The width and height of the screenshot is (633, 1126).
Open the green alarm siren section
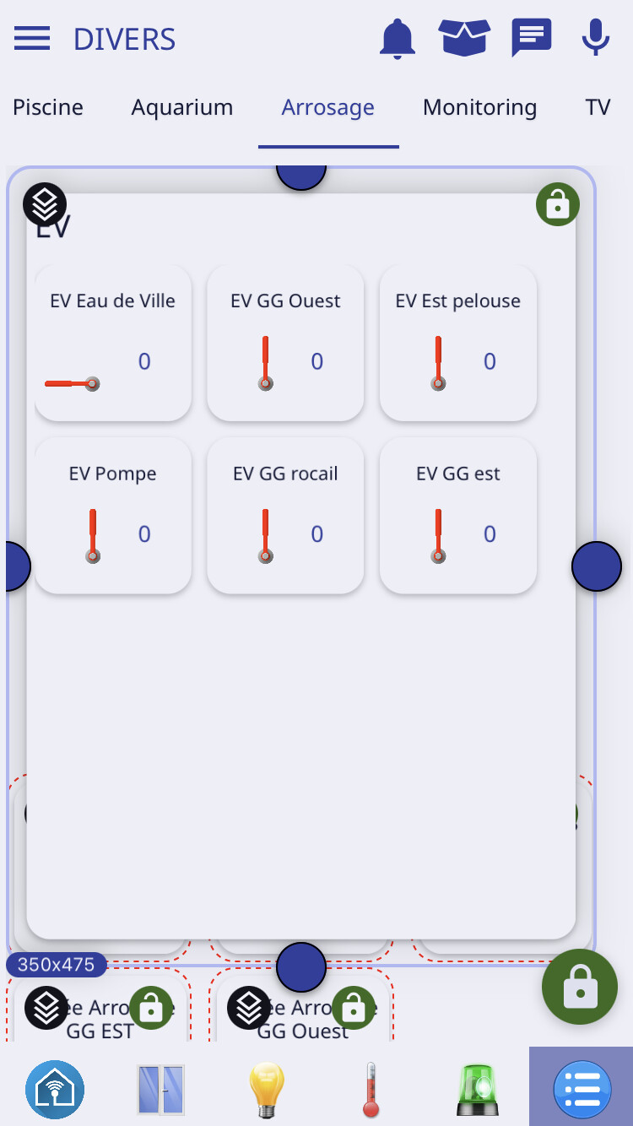click(476, 1089)
